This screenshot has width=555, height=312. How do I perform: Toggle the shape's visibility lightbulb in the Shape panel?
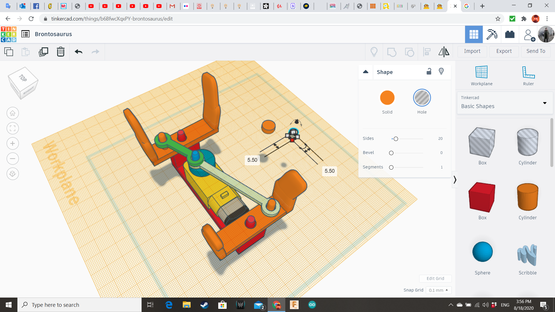[441, 71]
